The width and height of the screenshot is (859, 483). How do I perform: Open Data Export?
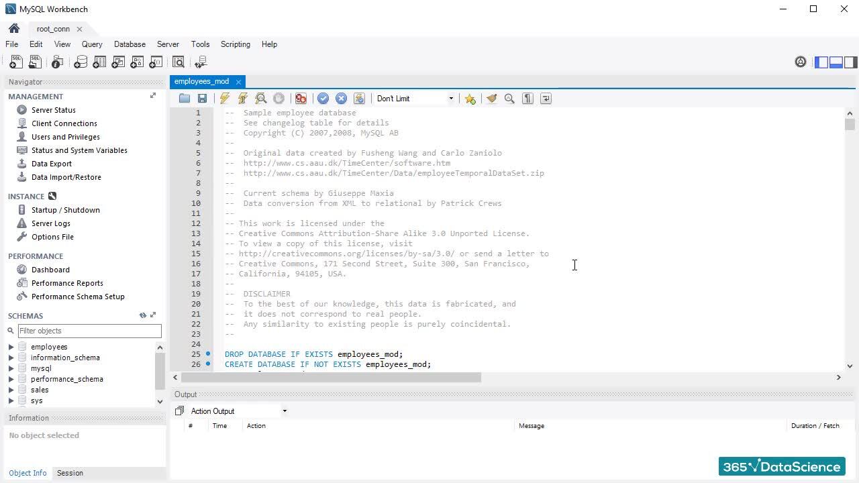coord(52,164)
